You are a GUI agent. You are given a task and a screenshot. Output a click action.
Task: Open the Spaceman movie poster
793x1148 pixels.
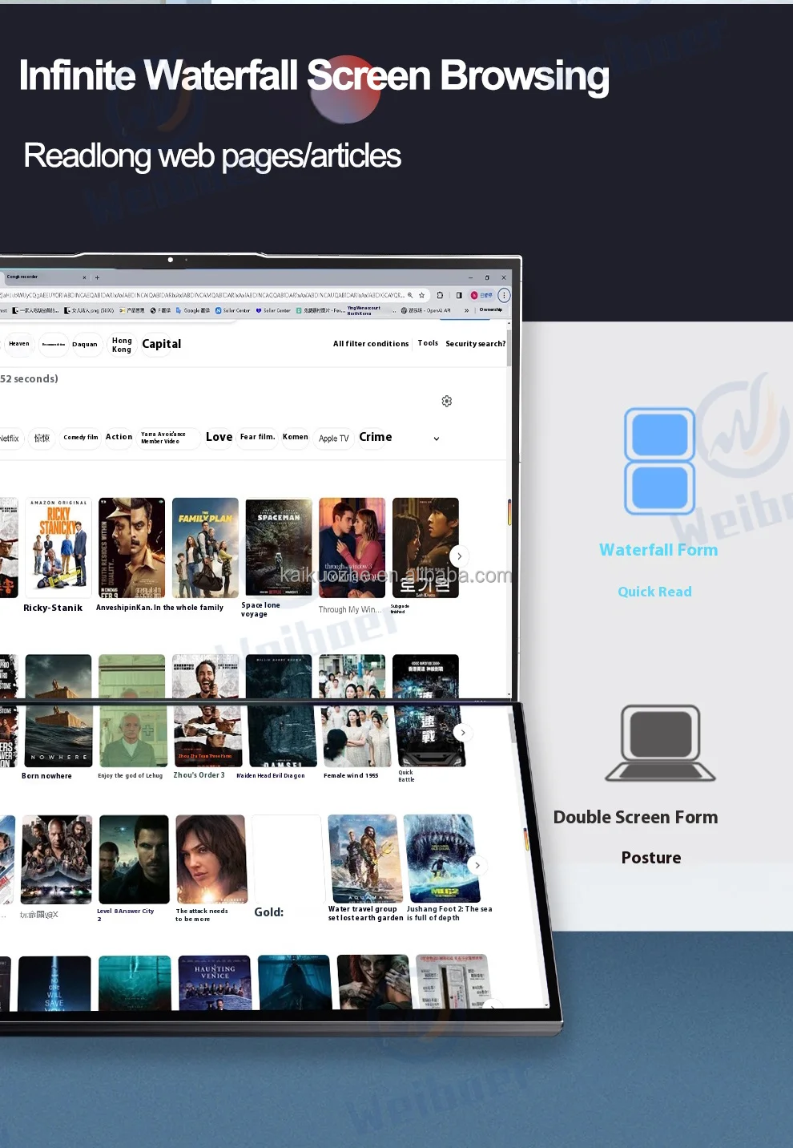click(x=279, y=548)
